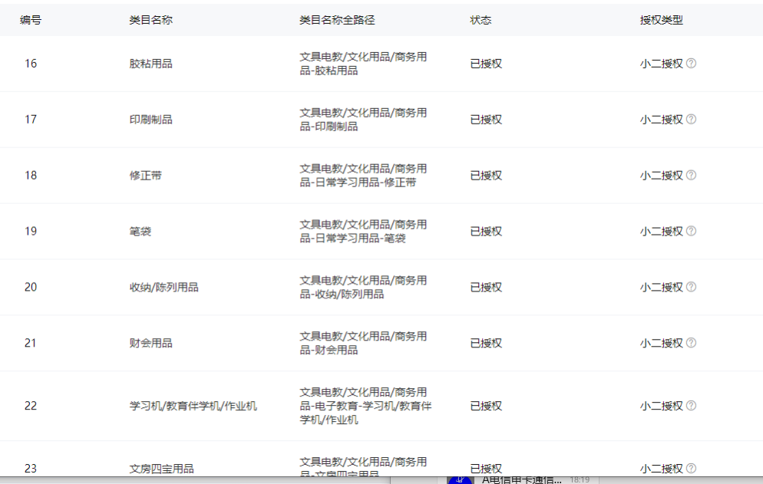
Task: Select the full path ending in 品-胶粘用品
Action: [x=363, y=64]
